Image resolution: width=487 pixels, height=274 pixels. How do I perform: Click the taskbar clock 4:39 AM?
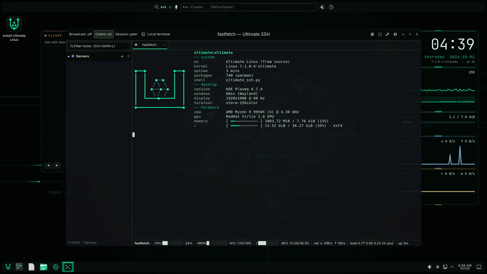465,267
